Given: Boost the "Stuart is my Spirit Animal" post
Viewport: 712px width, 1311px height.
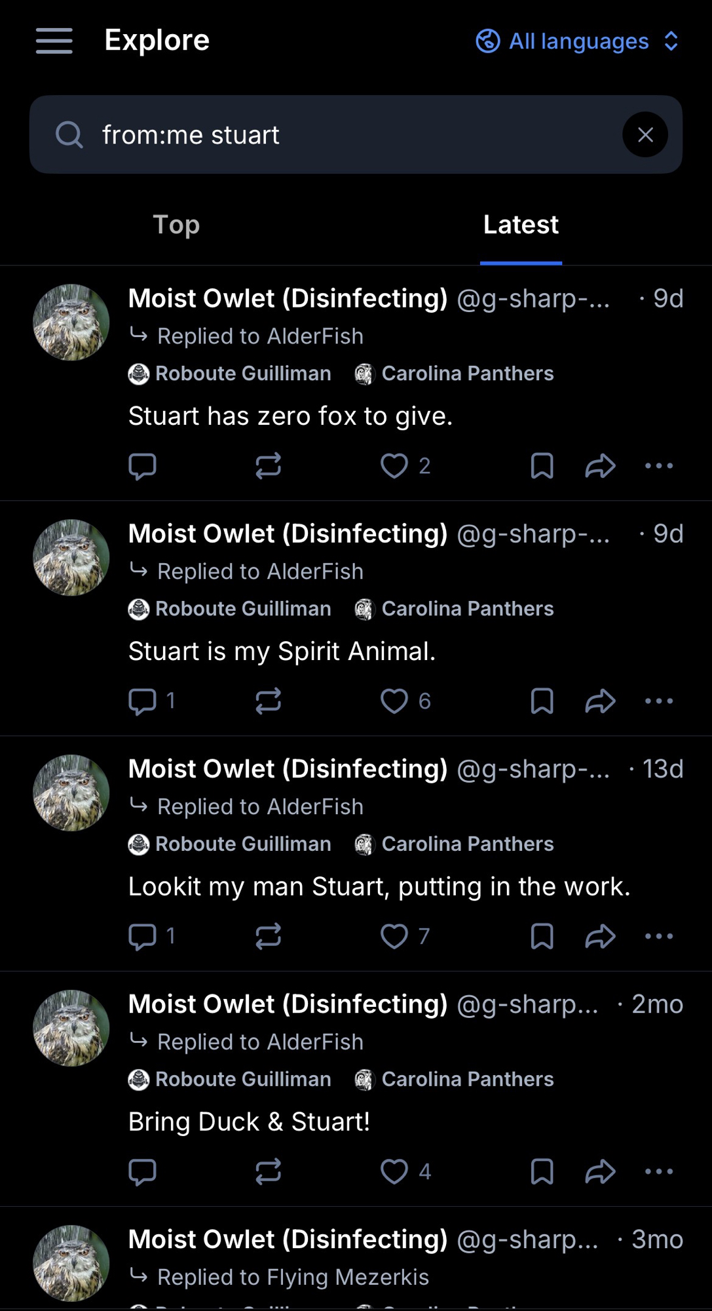Looking at the screenshot, I should (268, 701).
